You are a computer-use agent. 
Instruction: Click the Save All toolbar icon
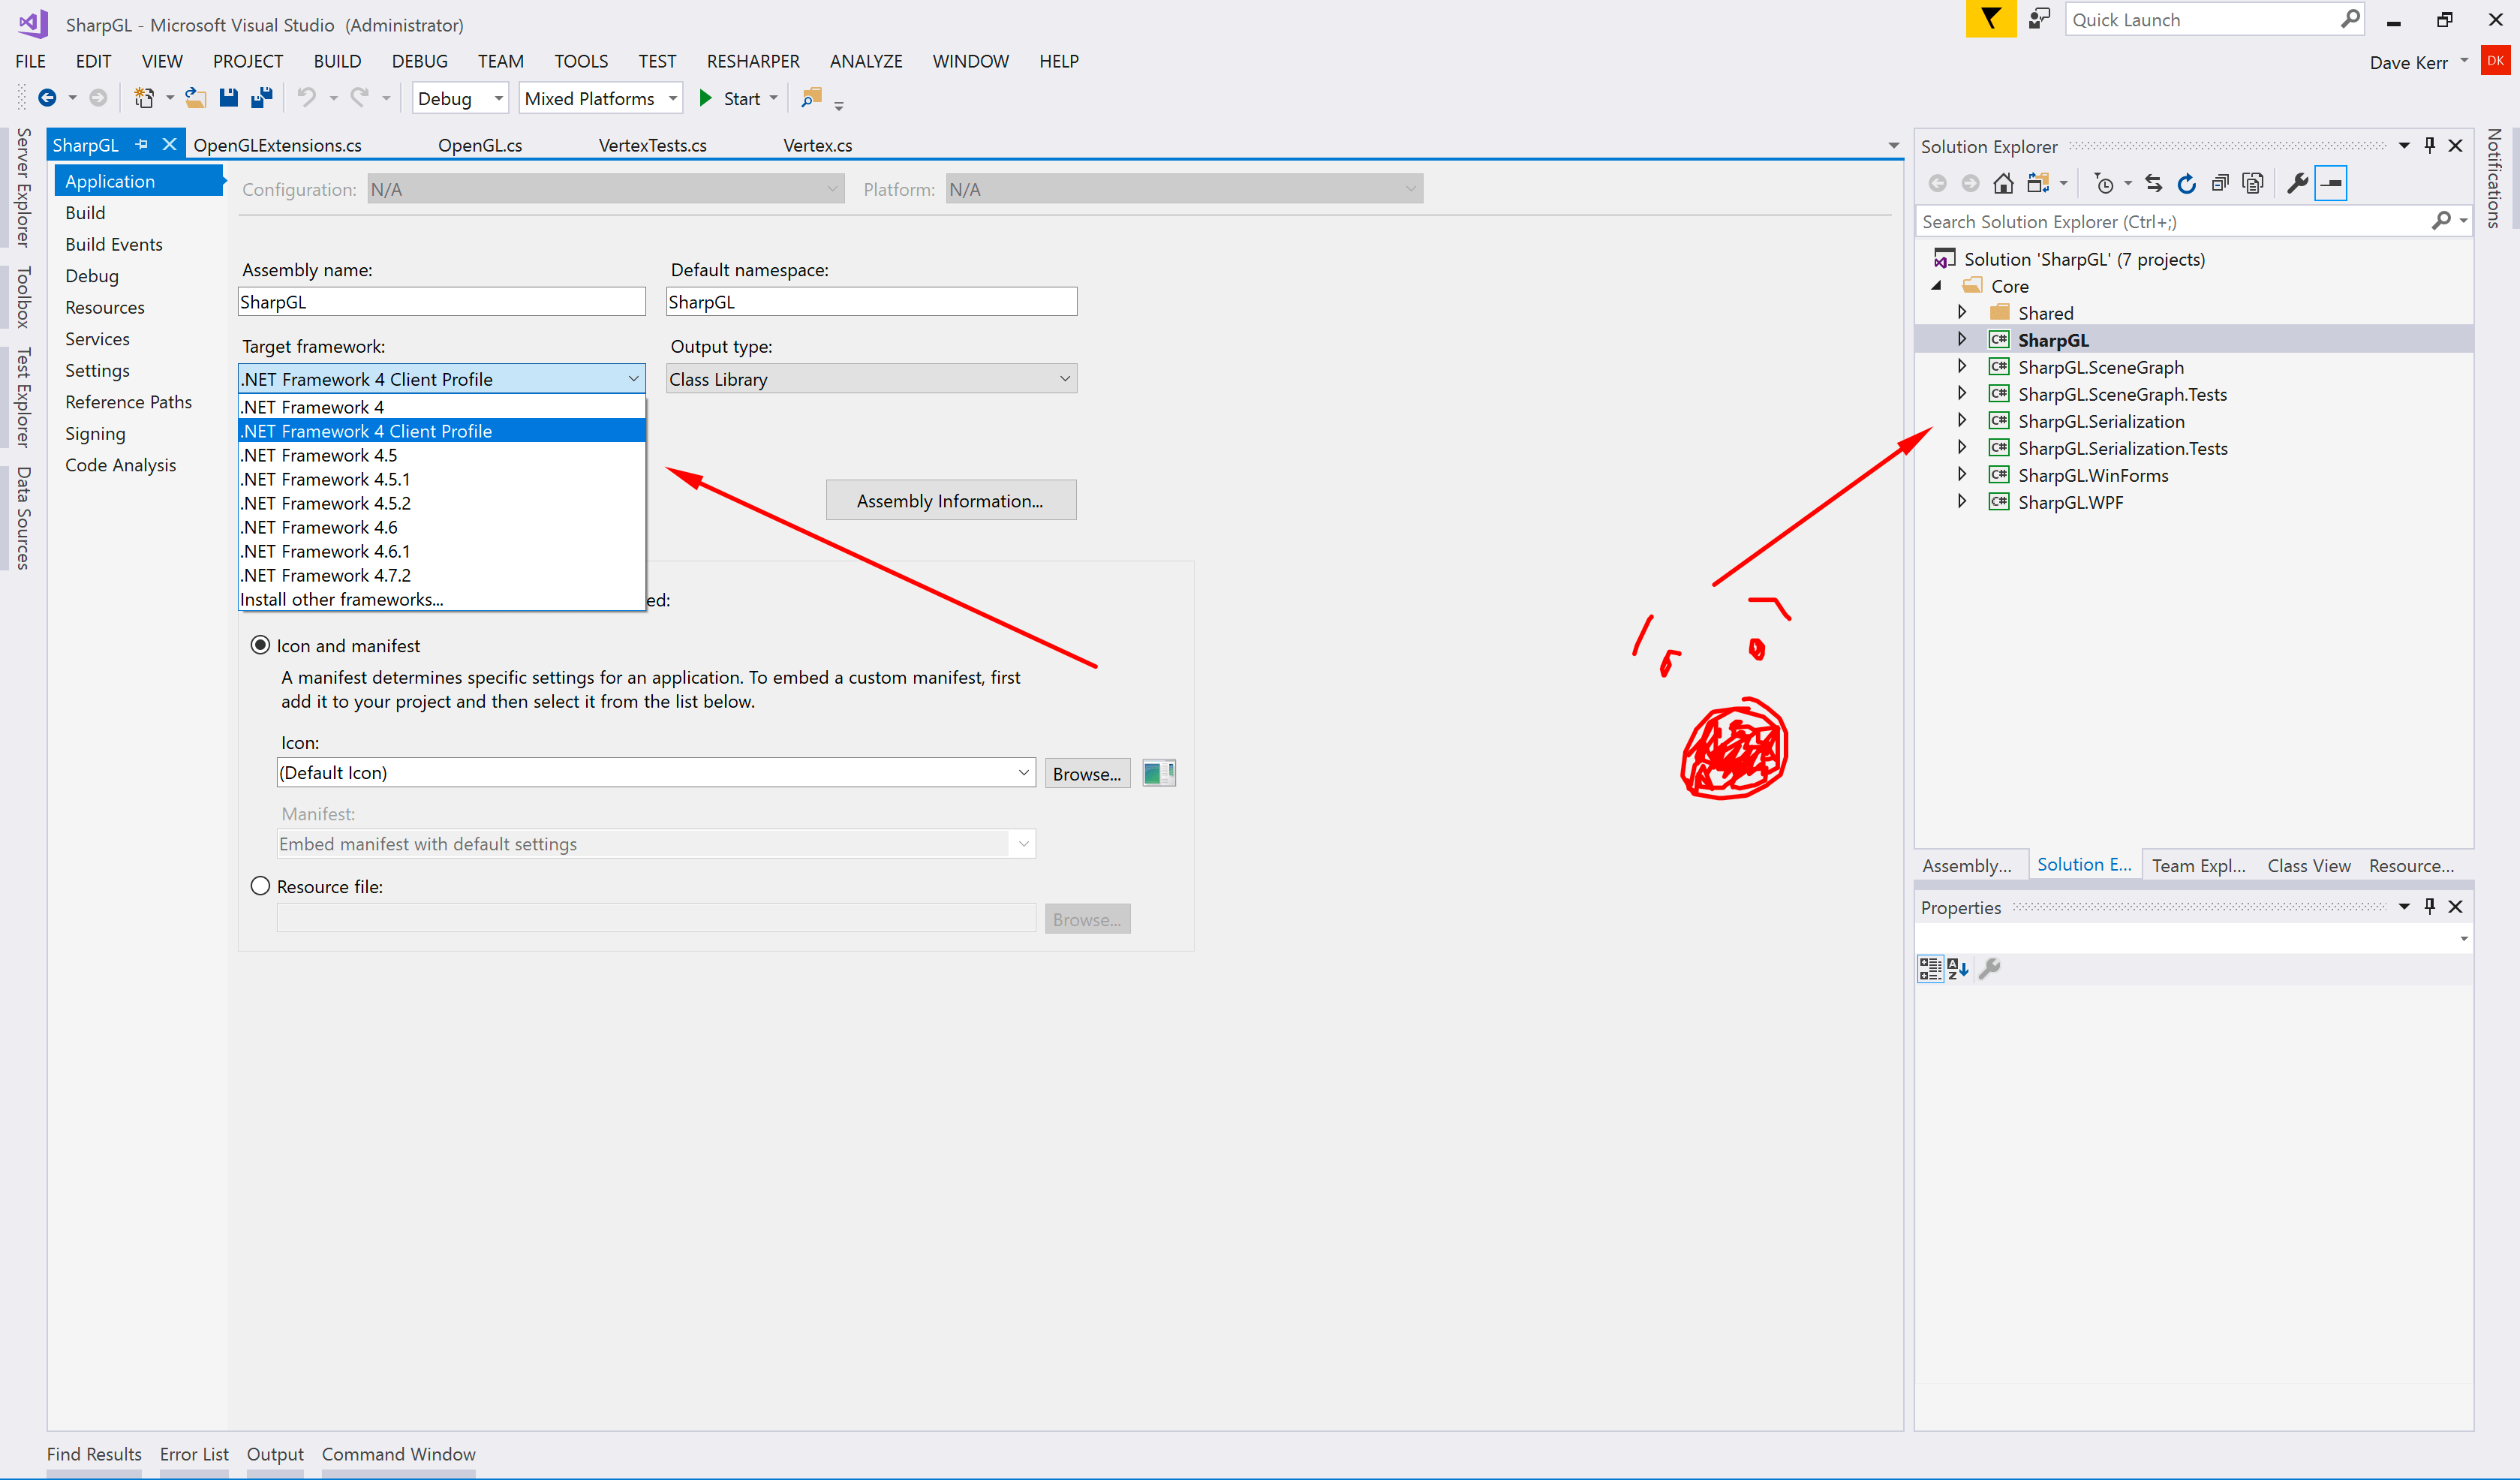pyautogui.click(x=262, y=98)
